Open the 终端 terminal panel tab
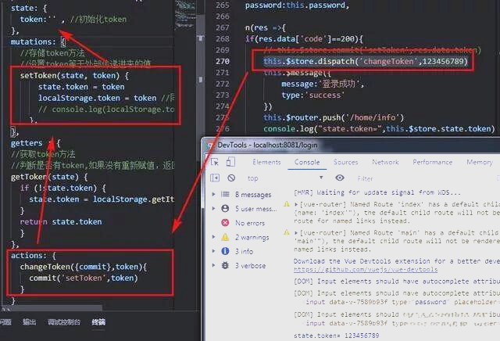 pos(98,322)
